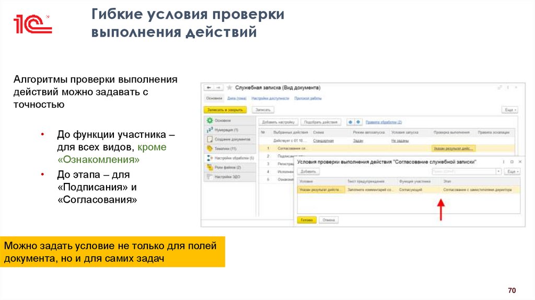Select the Настройки обработки (5) sidebar section
The width and height of the screenshot is (535, 300).
tap(230, 158)
